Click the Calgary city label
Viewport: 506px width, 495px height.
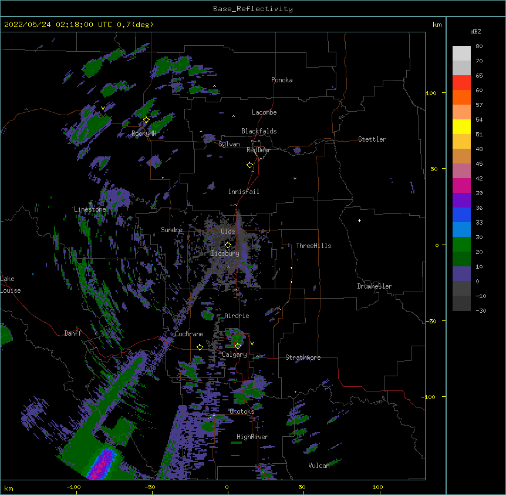234,354
